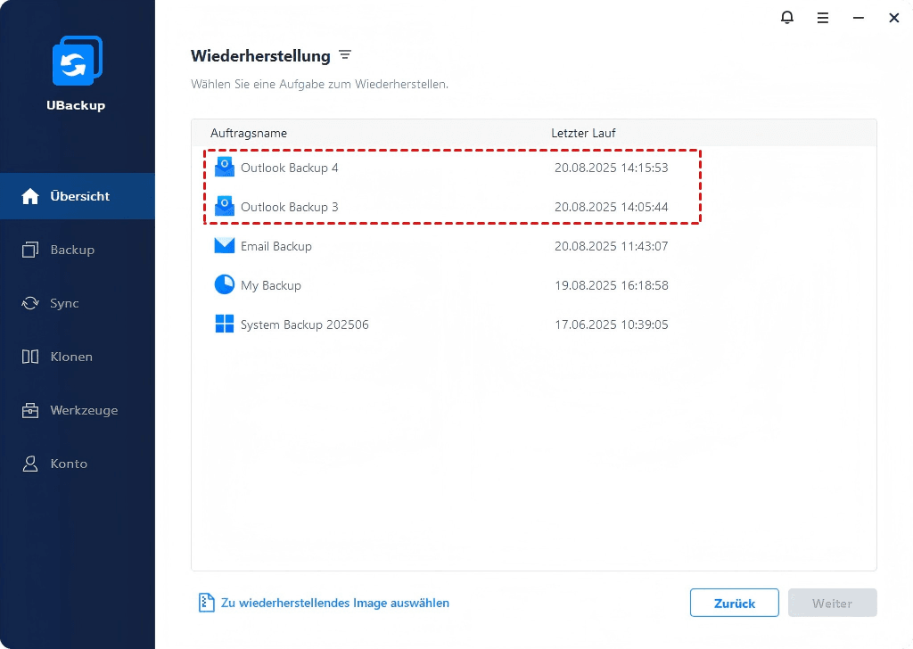Sort by the Letzter Lauf column header

point(583,133)
